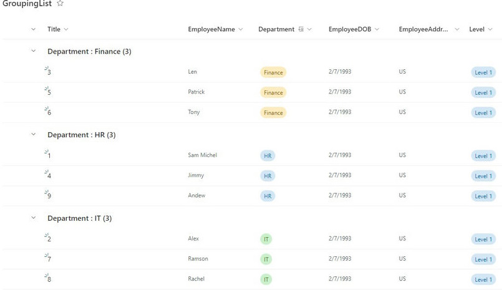Click the Finance pill in Tony's row
The width and height of the screenshot is (502, 290).
(273, 113)
